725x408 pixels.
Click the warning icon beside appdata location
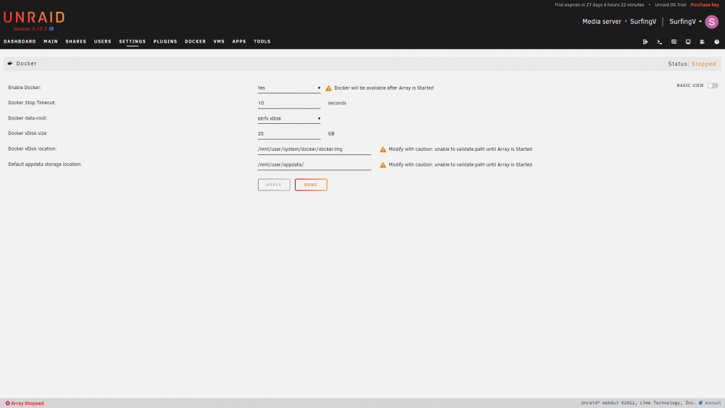(383, 165)
